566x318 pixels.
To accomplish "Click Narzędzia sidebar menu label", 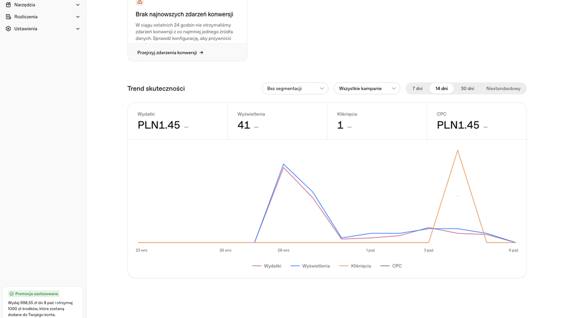I will [x=25, y=5].
